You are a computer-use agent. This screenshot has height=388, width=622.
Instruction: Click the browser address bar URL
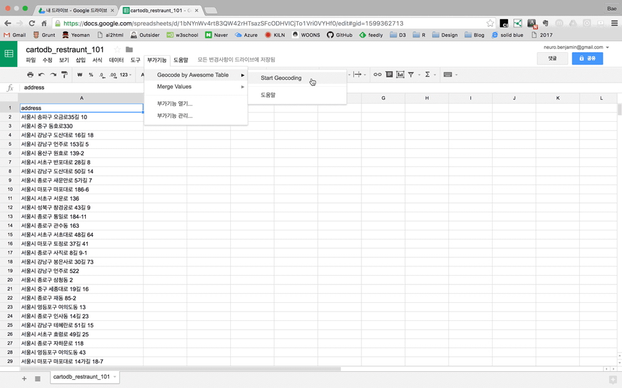click(x=233, y=24)
